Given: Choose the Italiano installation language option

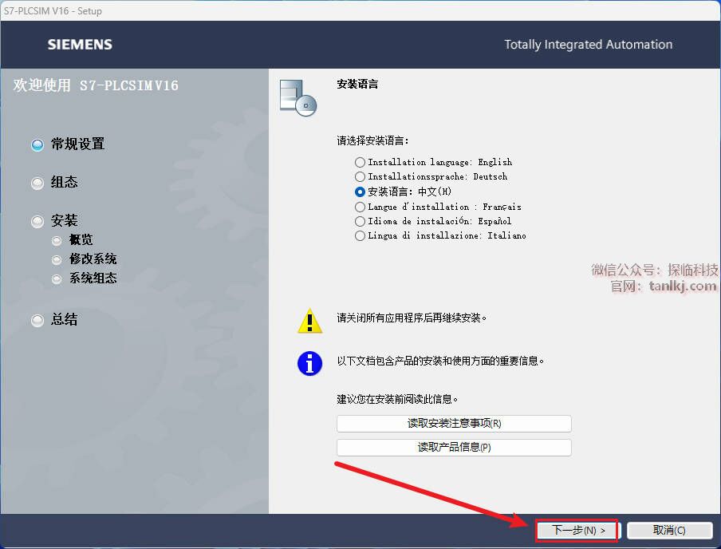Looking at the screenshot, I should coord(360,235).
